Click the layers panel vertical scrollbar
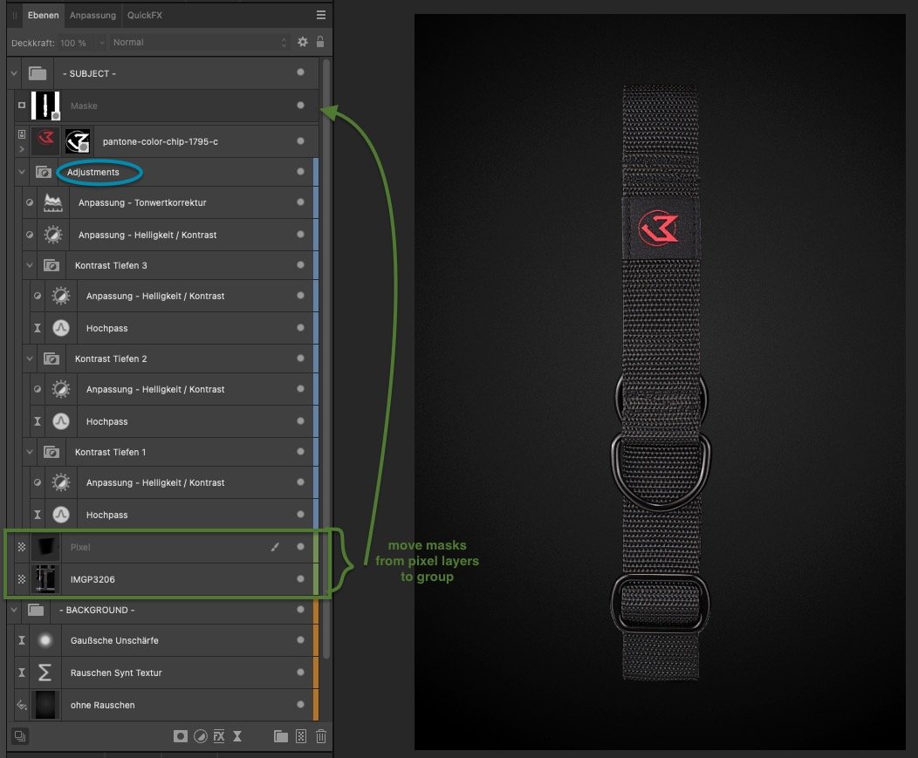Screen dimensions: 918x758 325,357
